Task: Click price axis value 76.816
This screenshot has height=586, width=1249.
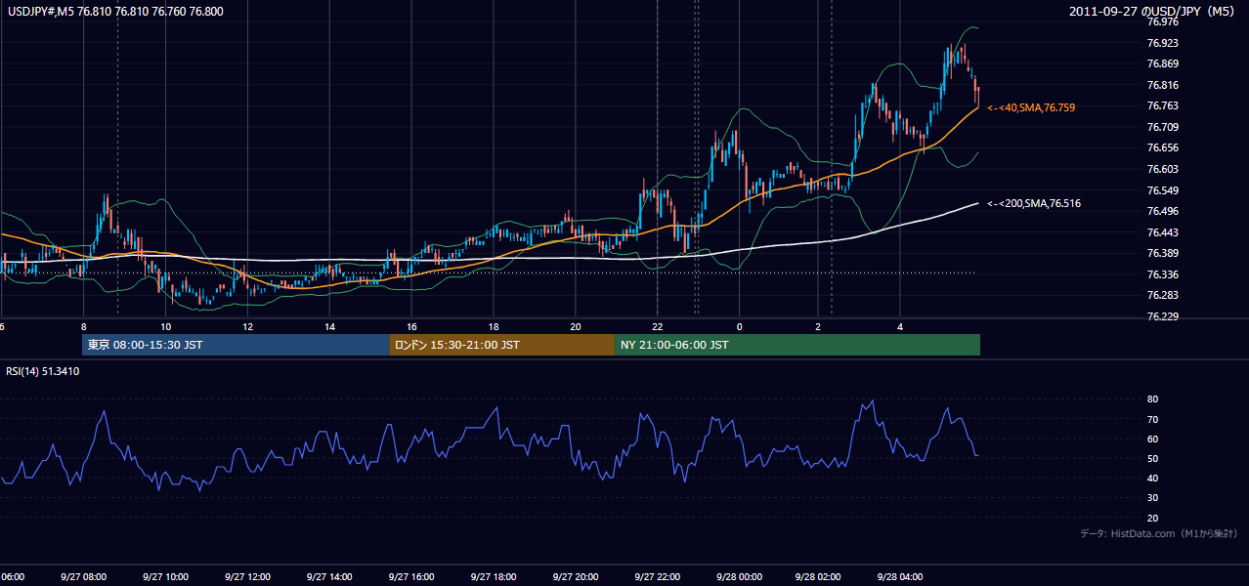Action: [1162, 85]
